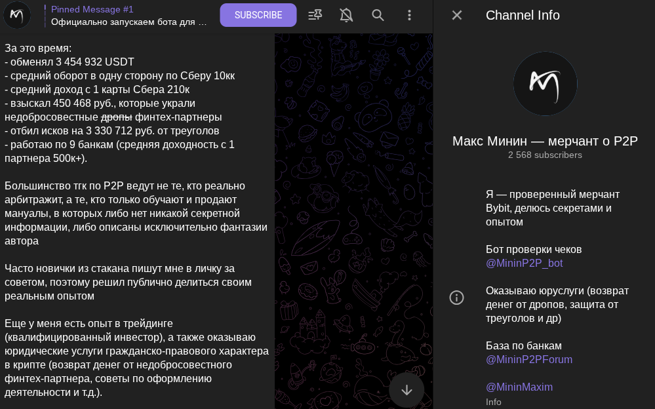Click the line средний оборот в одну сторону по Сберу 10кк
Viewport: 655px width, 409px height.
(119, 75)
